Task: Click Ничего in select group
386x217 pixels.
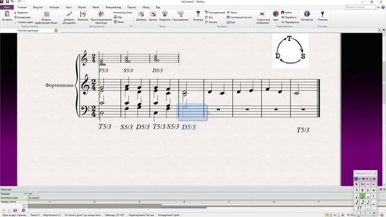Action: pos(211,22)
